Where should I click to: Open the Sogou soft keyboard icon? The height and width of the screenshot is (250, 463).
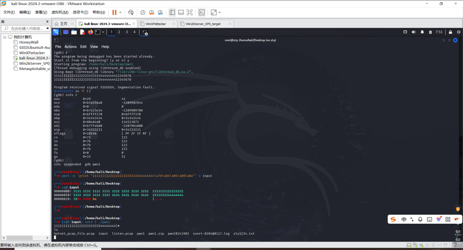429,219
